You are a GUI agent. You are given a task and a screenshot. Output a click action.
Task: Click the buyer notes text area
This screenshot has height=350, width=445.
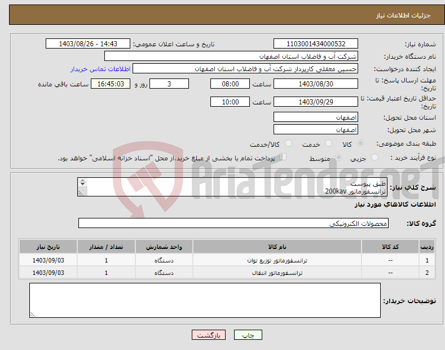pos(205,300)
